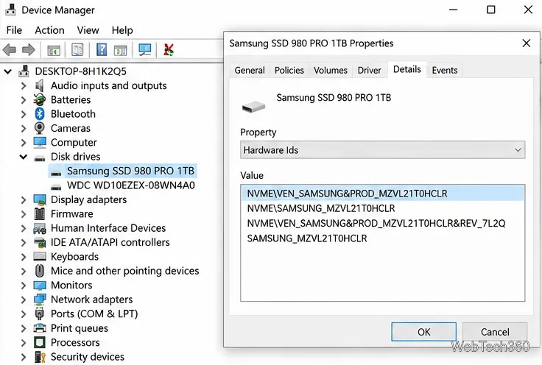Click the Forward arrow toolbar icon
This screenshot has height=365, width=542.
(x=29, y=50)
